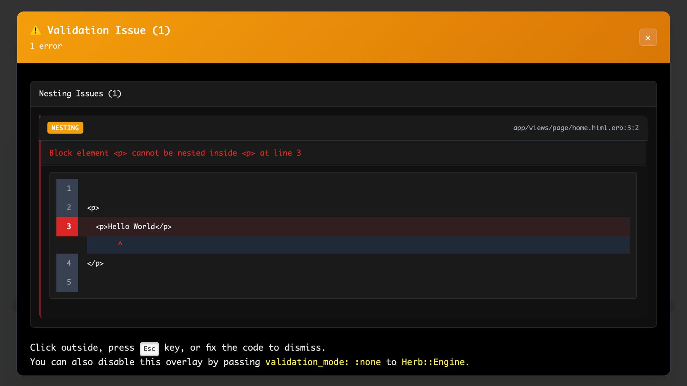Close the validation overlay with the X button
Image resolution: width=687 pixels, height=386 pixels.
(648, 38)
